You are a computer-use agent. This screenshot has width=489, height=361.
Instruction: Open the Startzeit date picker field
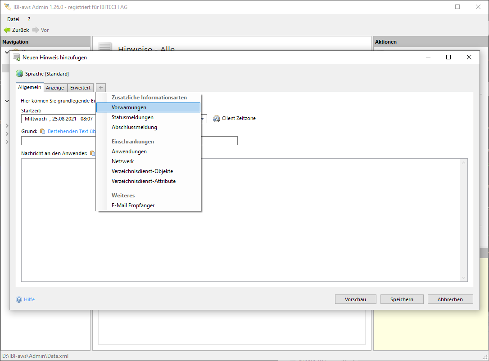(x=58, y=119)
